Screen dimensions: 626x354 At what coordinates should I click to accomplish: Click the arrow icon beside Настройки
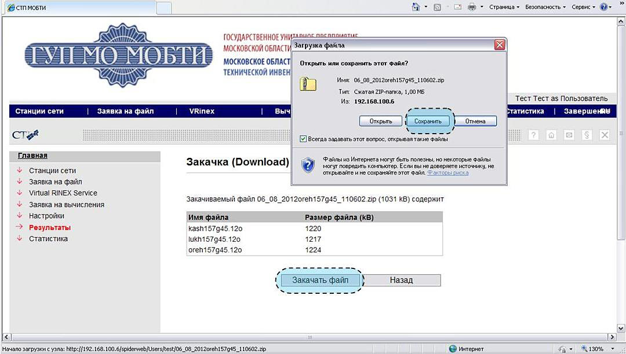pos(19,215)
